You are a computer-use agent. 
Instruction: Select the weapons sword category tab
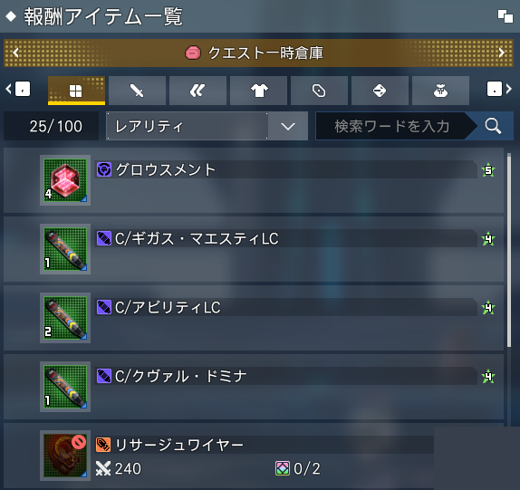coord(137,91)
